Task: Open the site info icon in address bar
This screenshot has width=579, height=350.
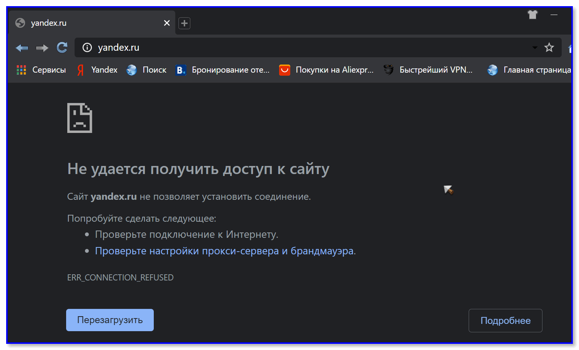Action: [x=87, y=47]
